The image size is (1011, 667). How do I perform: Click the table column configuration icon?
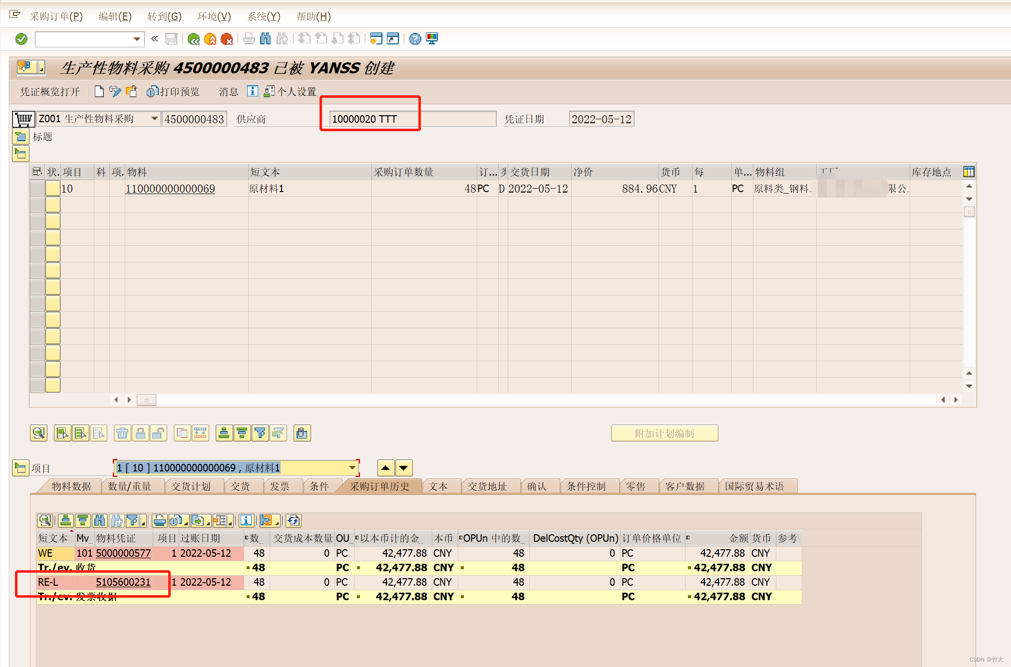[x=969, y=172]
